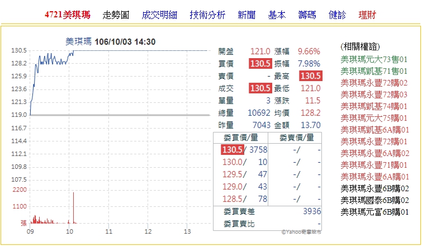422x246 pixels.
Task: Open warrant 美琪瑪元大73售01
Action: [374, 59]
